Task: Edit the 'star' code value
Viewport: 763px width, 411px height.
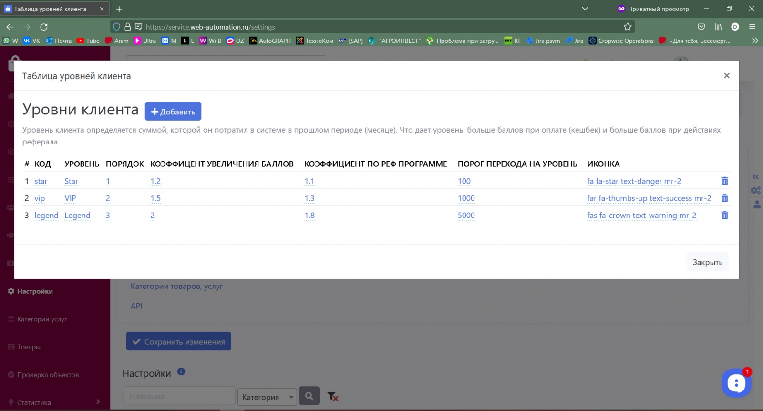Action: point(41,181)
